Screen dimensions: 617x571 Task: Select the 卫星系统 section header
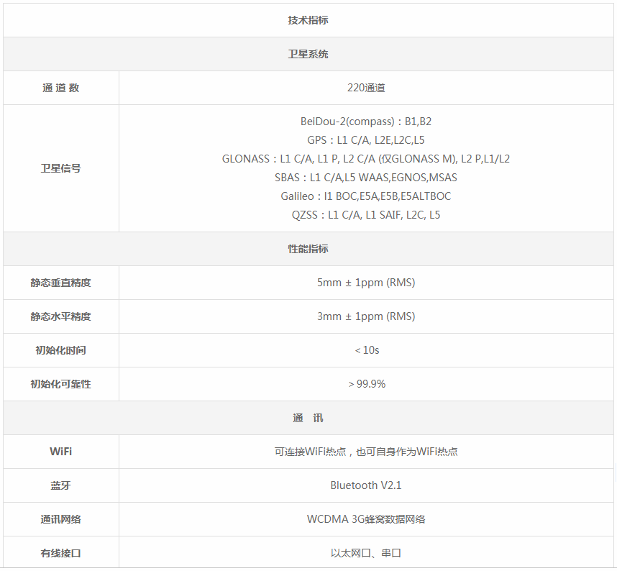[308, 54]
